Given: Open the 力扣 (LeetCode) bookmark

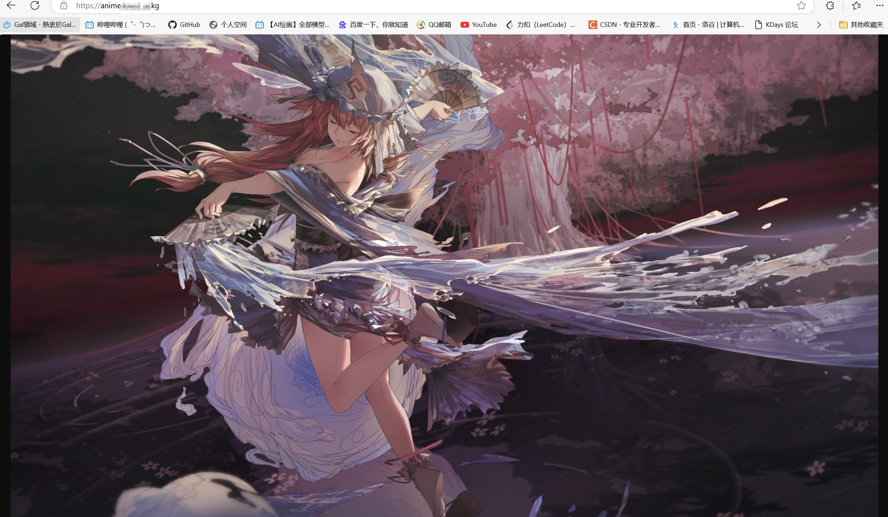Looking at the screenshot, I should tap(541, 24).
